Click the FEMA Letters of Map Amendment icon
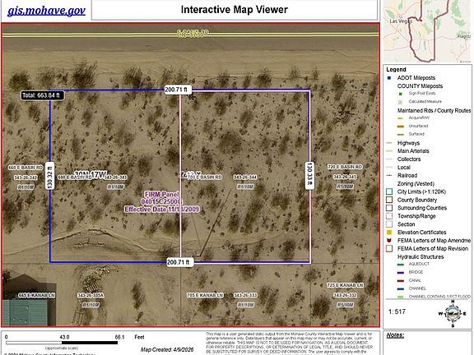The height and width of the screenshot is (355, 474). [x=389, y=241]
